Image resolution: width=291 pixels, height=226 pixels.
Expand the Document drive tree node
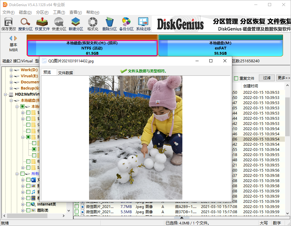[x=11, y=82]
